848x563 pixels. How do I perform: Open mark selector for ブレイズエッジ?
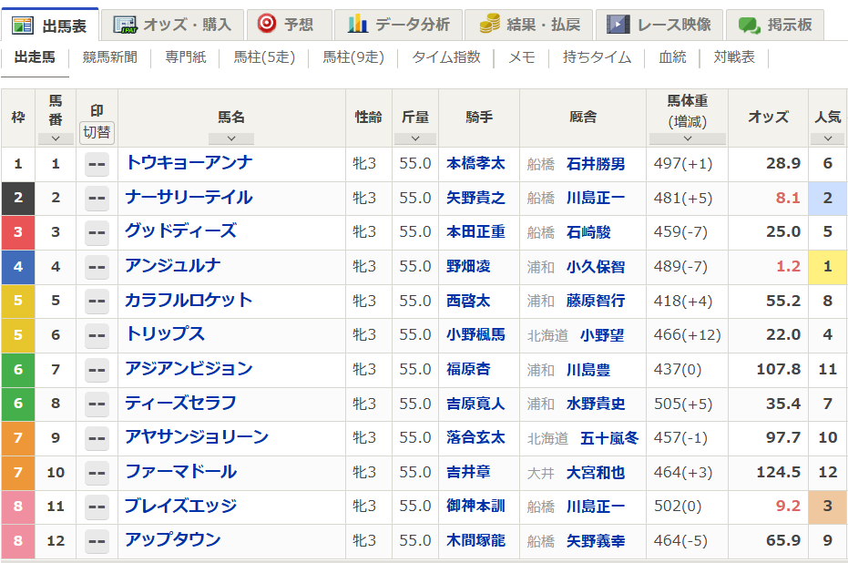97,507
